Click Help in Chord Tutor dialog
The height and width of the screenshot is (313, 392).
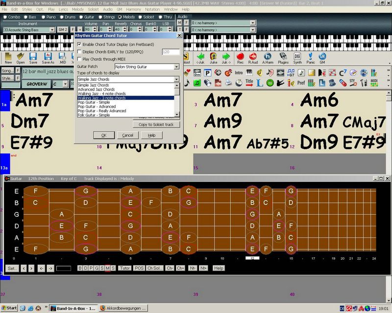151,135
